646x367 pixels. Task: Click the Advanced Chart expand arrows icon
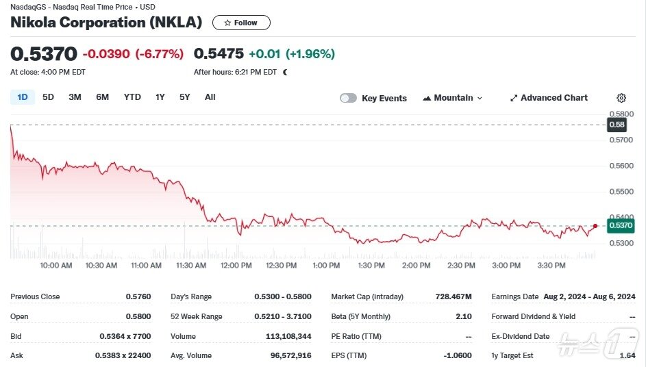coord(514,98)
